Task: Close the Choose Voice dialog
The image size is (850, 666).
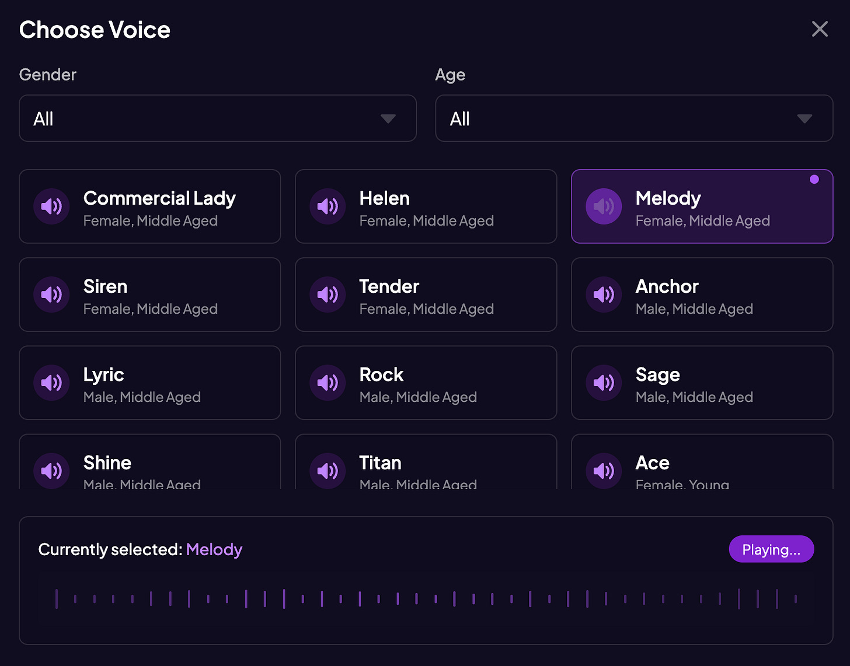Action: pyautogui.click(x=820, y=29)
